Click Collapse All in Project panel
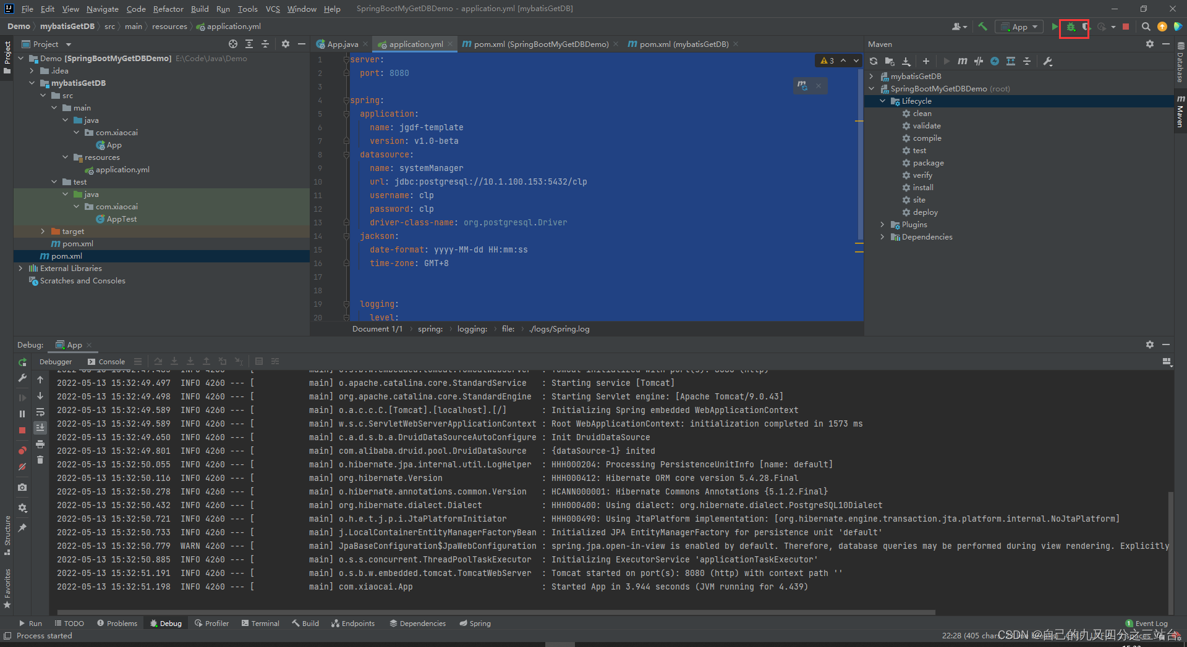The width and height of the screenshot is (1187, 647). tap(265, 44)
